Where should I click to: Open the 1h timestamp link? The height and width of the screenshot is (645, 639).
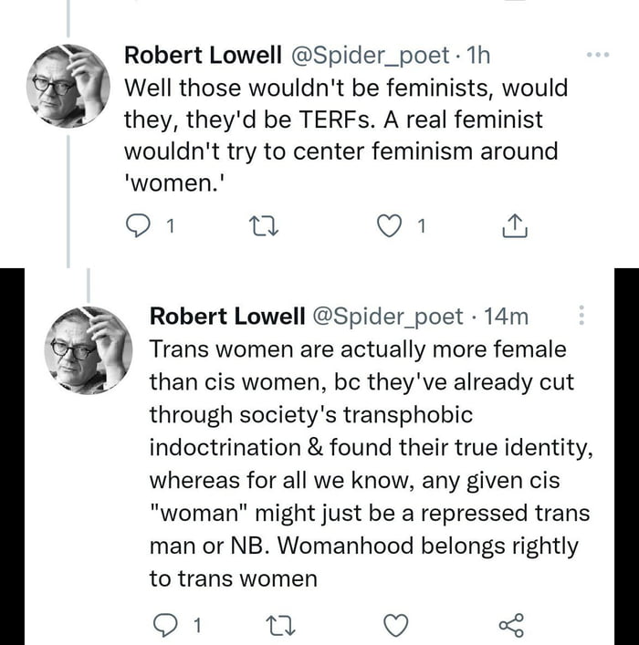(478, 56)
